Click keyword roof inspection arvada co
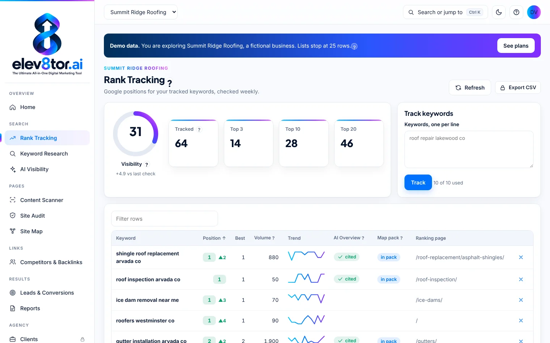 pos(148,279)
